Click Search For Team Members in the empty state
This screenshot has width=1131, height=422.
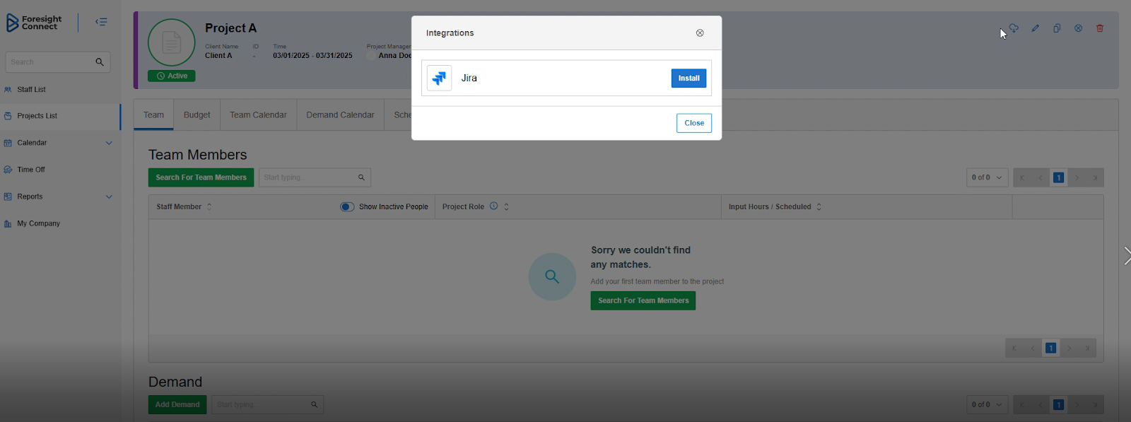coord(643,300)
